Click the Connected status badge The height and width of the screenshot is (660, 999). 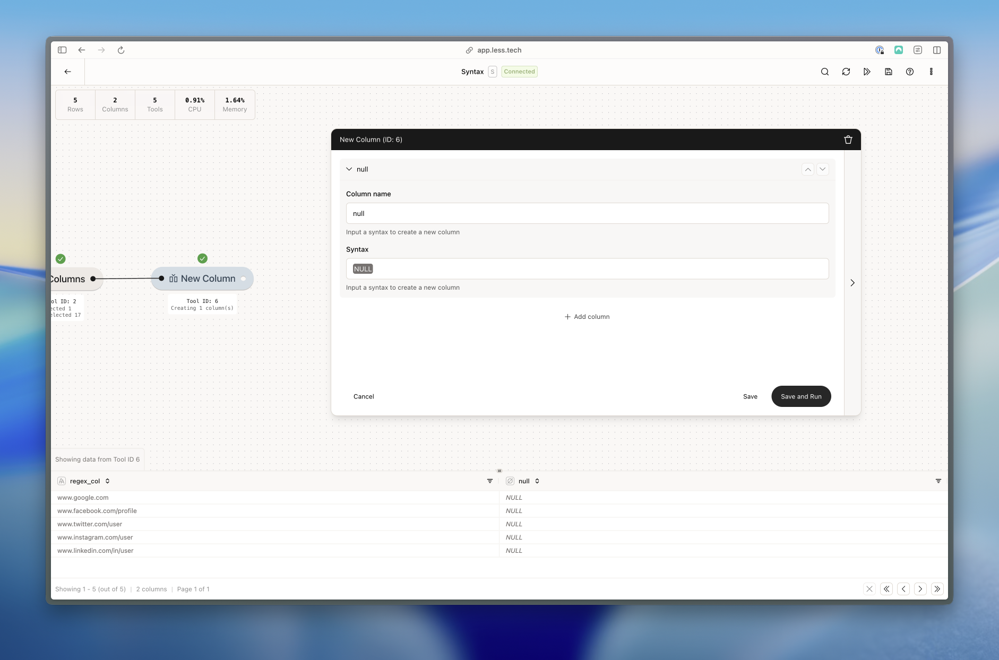(519, 72)
